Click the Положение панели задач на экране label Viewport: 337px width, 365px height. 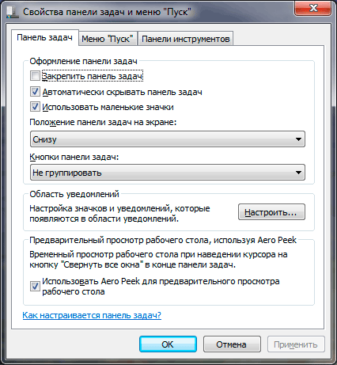[x=103, y=122]
